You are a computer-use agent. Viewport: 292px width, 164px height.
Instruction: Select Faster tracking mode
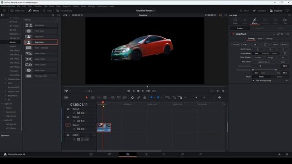pos(261,77)
